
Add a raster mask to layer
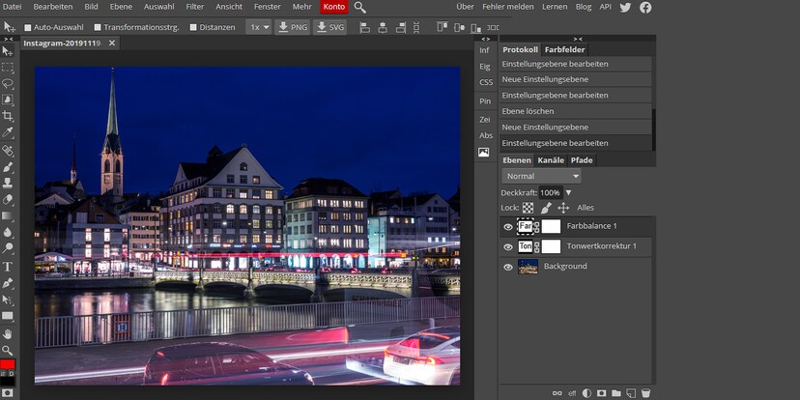[x=602, y=393]
